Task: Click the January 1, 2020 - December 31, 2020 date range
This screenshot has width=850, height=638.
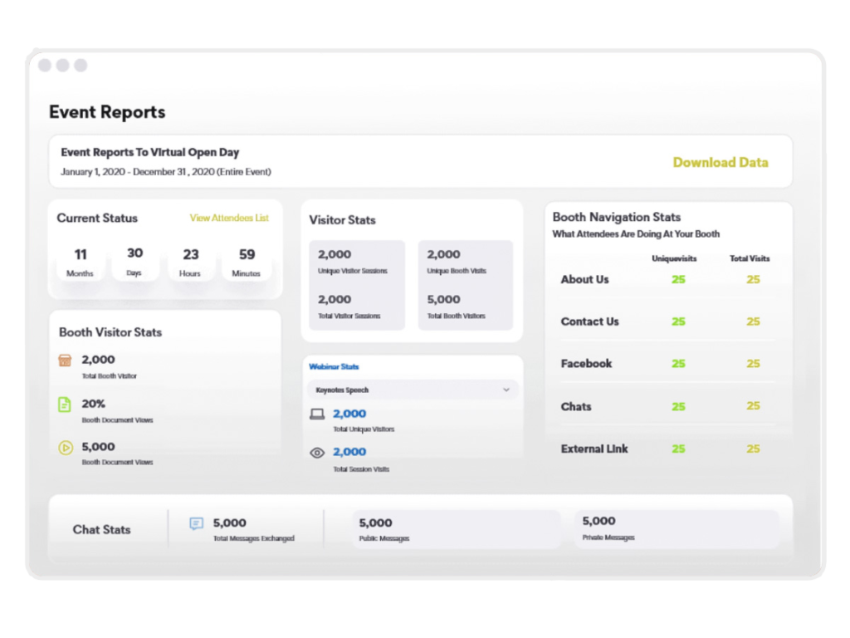Action: (x=166, y=172)
